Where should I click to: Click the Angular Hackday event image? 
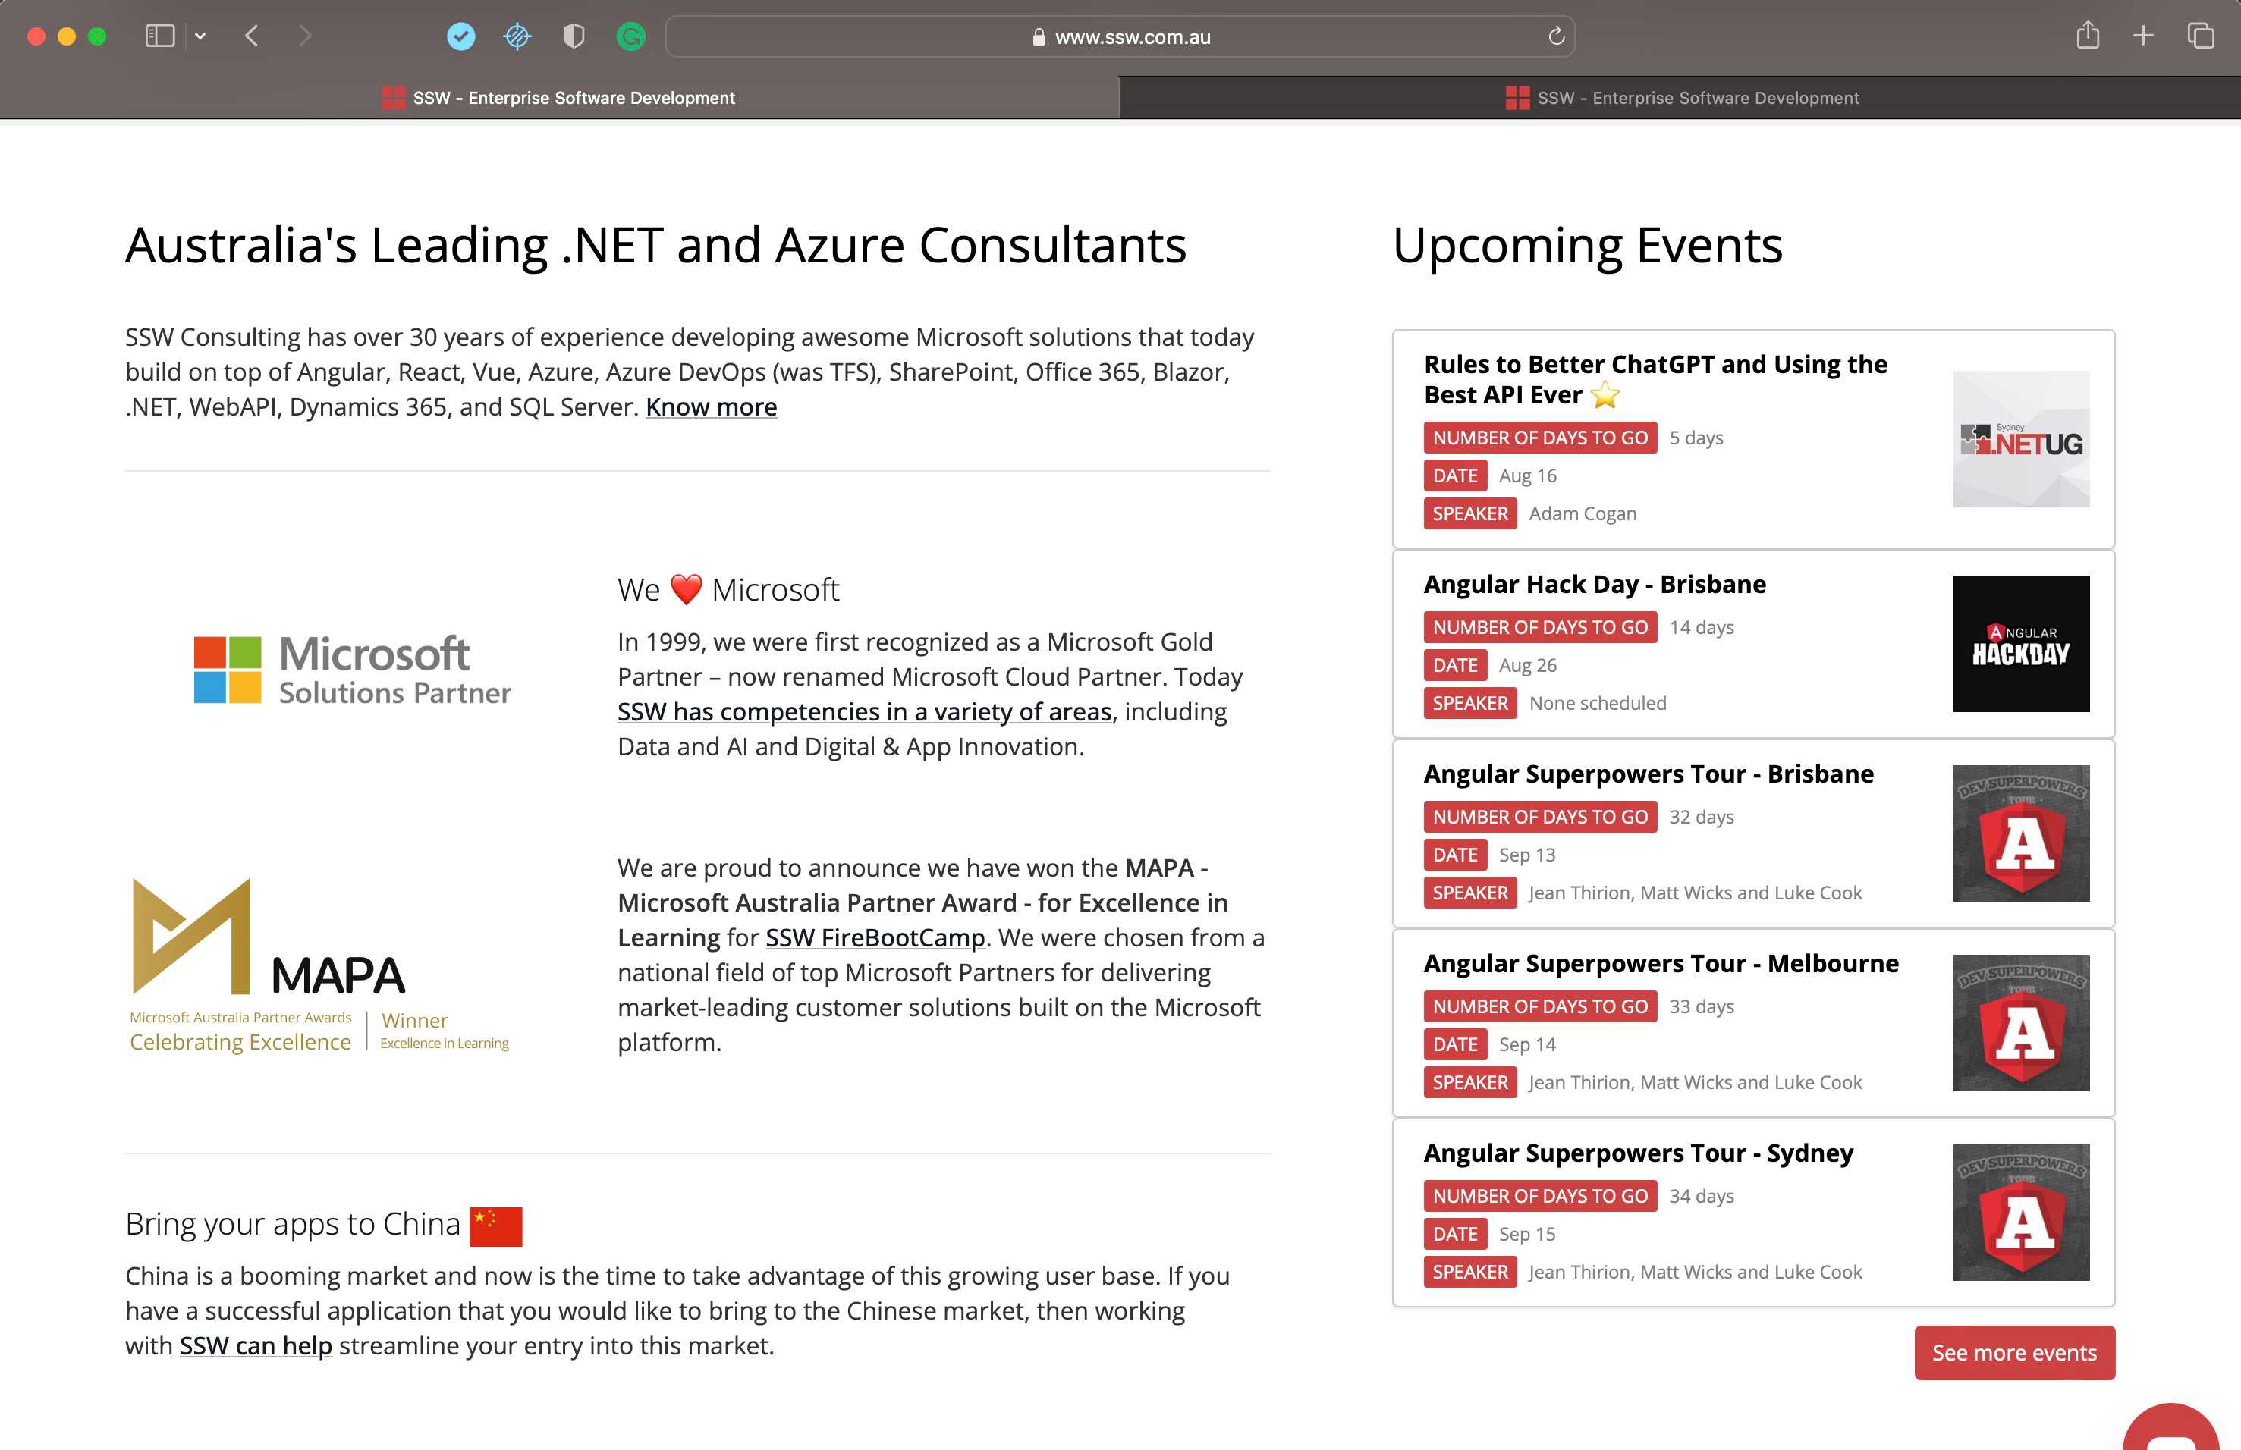click(x=2021, y=644)
